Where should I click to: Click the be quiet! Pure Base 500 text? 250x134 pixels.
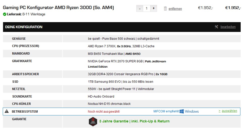123,39
